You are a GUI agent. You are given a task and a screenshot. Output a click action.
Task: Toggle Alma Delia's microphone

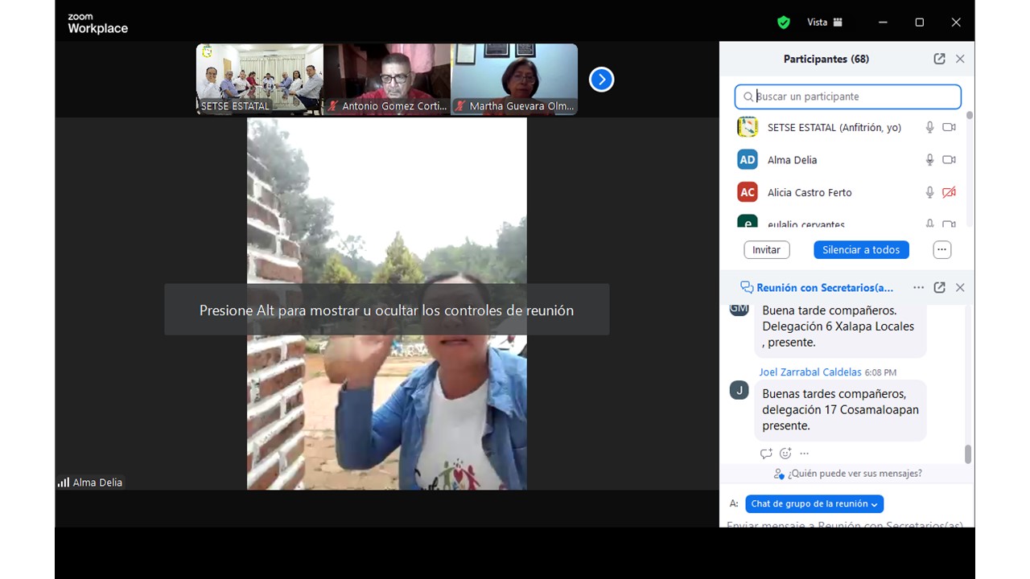point(929,160)
